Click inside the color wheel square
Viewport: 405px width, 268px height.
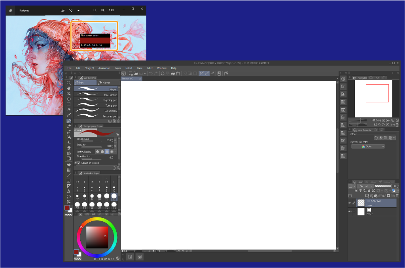[x=97, y=237]
